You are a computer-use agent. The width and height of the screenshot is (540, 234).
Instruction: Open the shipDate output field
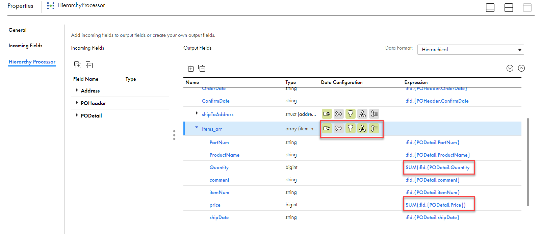[x=219, y=217]
